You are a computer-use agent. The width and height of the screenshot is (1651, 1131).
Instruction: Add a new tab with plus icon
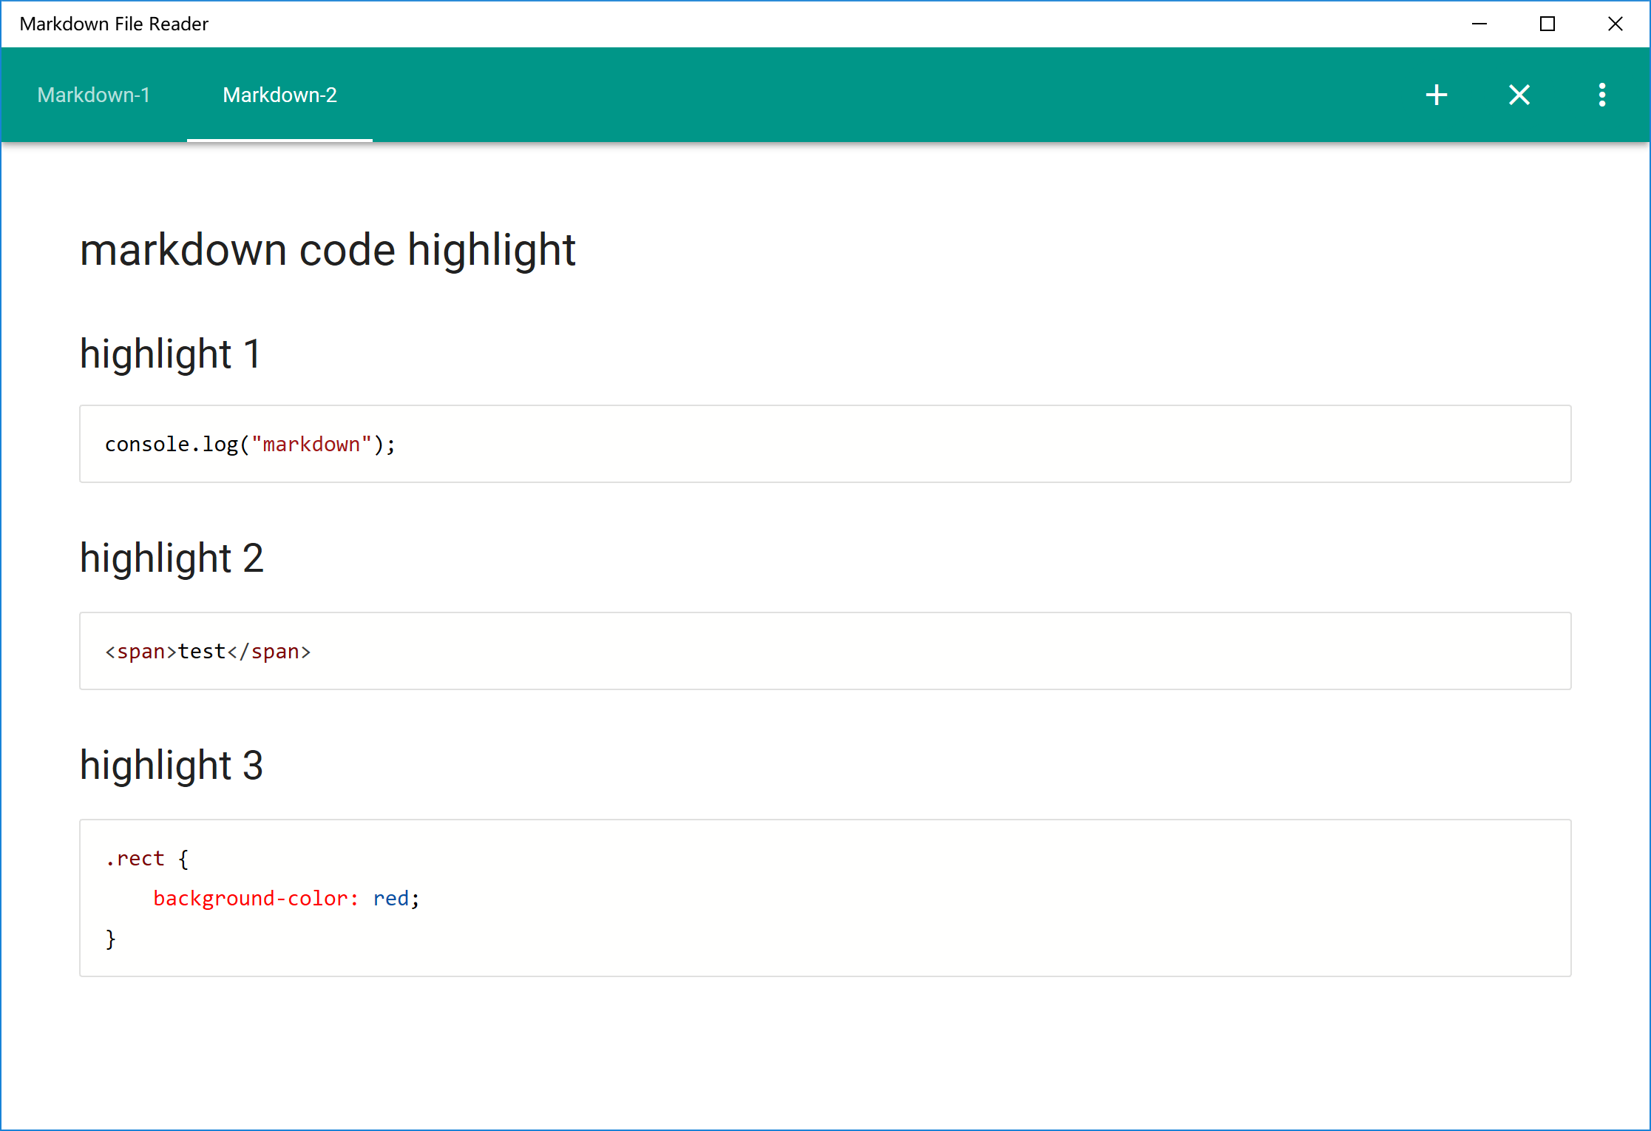(x=1436, y=95)
